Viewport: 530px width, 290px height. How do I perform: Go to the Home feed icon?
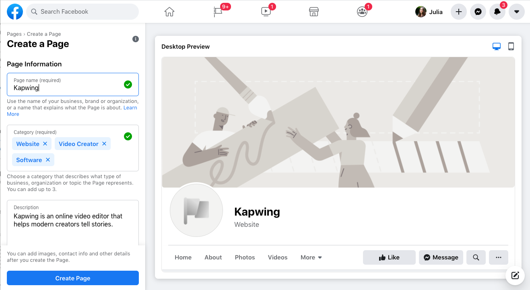coord(169,12)
